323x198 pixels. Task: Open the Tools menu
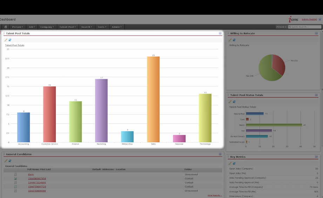pyautogui.click(x=102, y=27)
